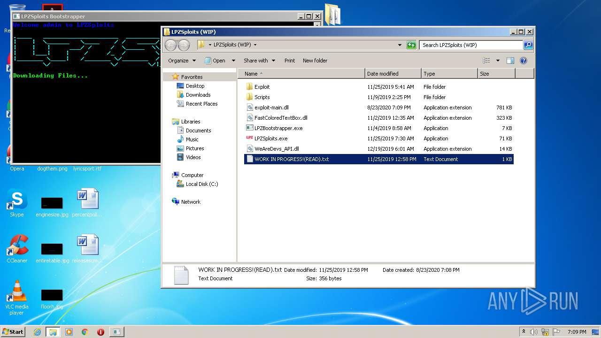Screen dimensions: 601x338
Task: Click the Open toolbar button
Action: click(x=215, y=61)
